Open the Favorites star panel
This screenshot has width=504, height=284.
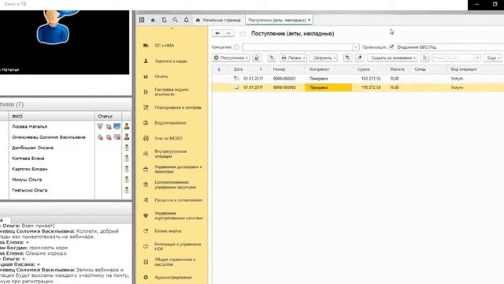153,20
